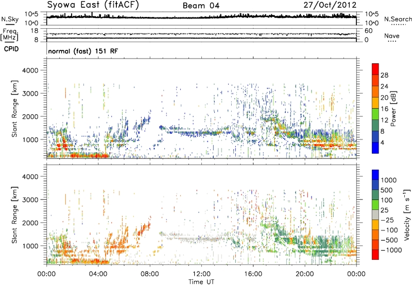Pick the gray −25 to 25 velocity segment
The height and width of the screenshot is (285, 412).
point(375,215)
